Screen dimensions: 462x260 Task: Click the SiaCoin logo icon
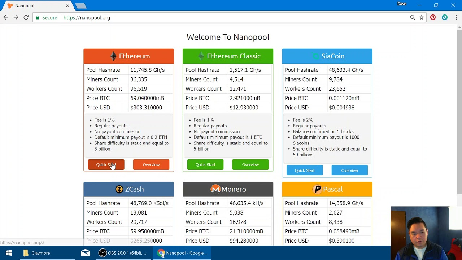[x=316, y=56]
